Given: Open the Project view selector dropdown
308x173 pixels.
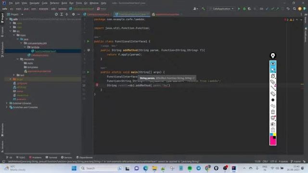Looking at the screenshot, I should [x=15, y=14].
